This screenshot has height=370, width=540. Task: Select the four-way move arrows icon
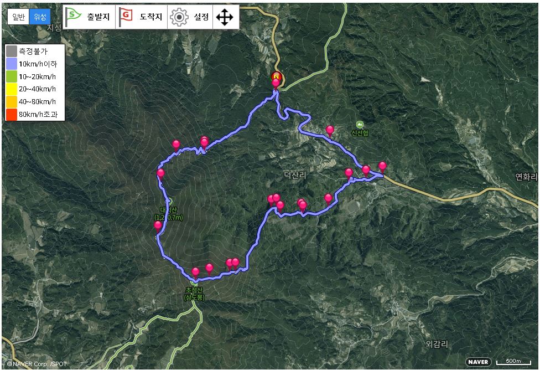225,17
